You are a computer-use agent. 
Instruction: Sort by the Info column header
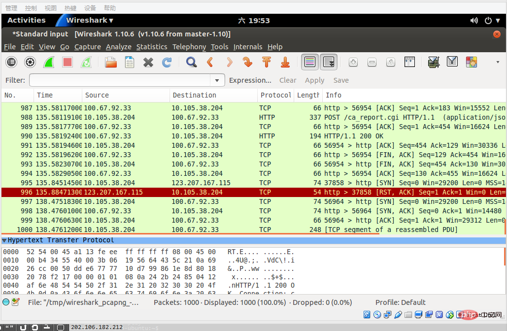click(x=414, y=95)
